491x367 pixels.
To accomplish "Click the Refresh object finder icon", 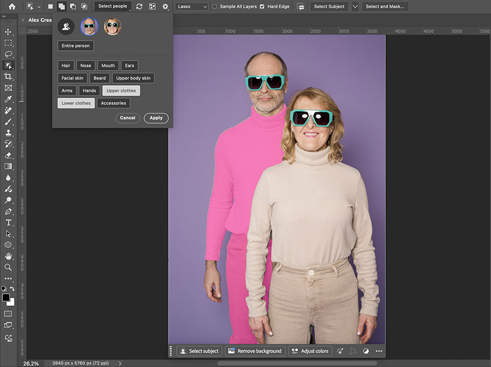I will click(139, 6).
